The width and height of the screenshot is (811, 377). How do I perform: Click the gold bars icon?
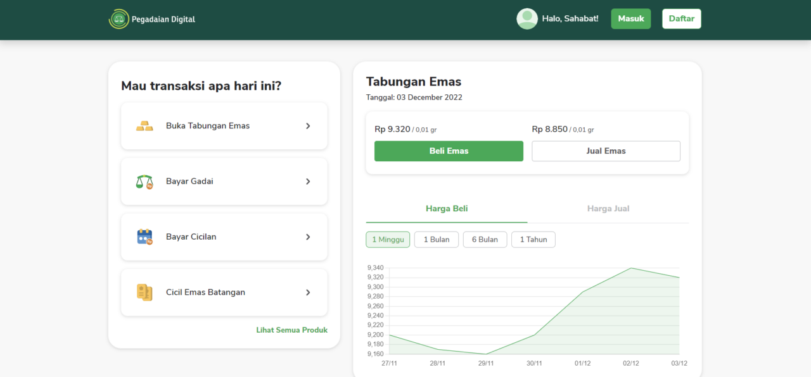click(144, 126)
